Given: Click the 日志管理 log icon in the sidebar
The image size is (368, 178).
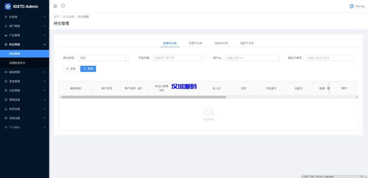Looking at the screenshot, I should click(6, 90).
